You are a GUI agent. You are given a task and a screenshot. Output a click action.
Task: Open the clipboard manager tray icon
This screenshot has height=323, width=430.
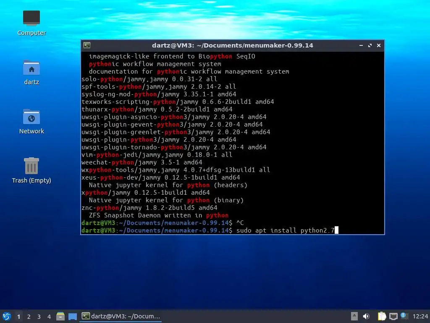click(x=382, y=316)
